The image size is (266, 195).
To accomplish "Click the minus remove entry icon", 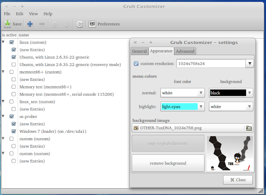I will pyautogui.click(x=42, y=24).
